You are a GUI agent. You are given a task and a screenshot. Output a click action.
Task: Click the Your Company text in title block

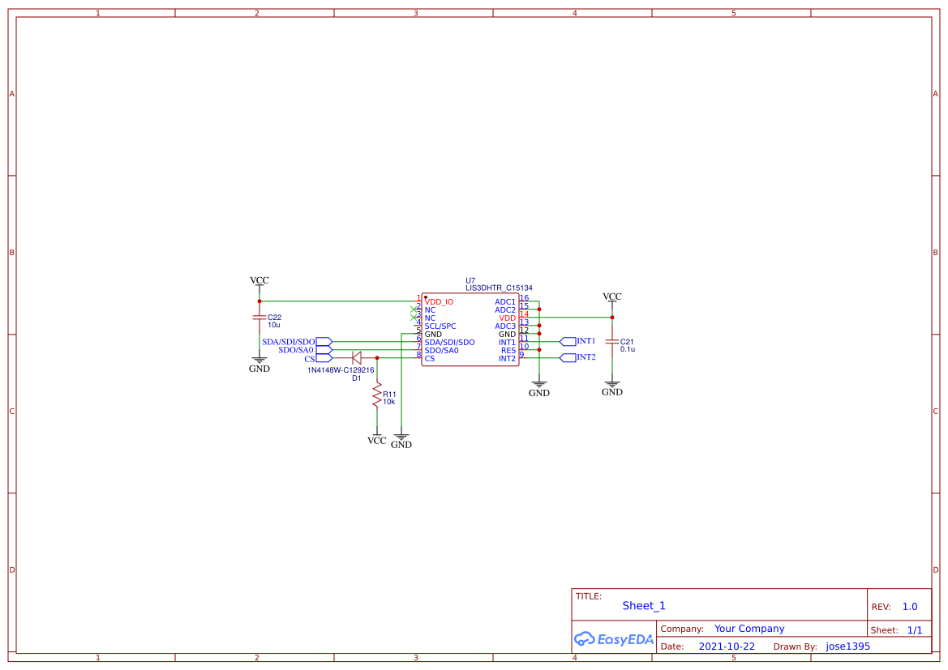point(749,628)
